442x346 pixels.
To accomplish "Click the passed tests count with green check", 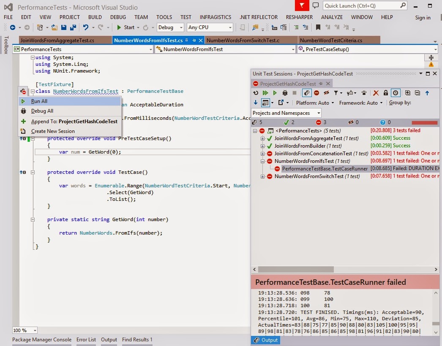I will tap(289, 122).
